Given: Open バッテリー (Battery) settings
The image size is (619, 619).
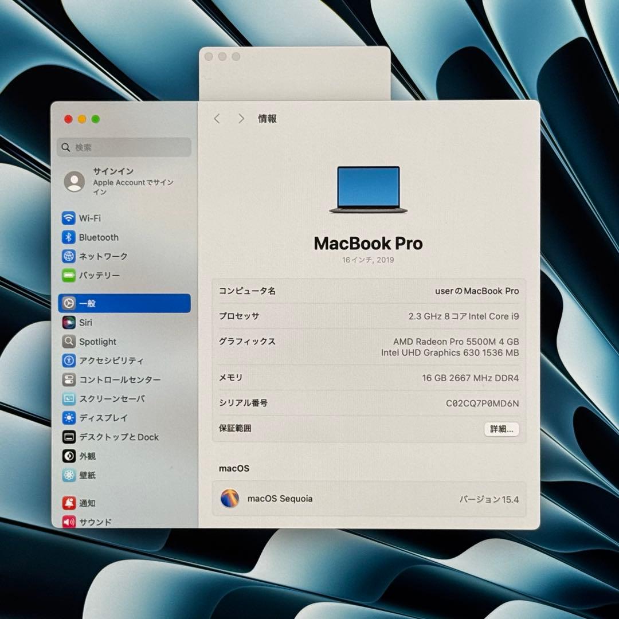Looking at the screenshot, I should [x=95, y=276].
